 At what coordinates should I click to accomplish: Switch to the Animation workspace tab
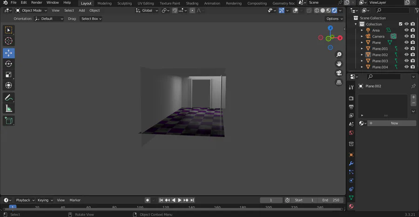click(x=212, y=3)
